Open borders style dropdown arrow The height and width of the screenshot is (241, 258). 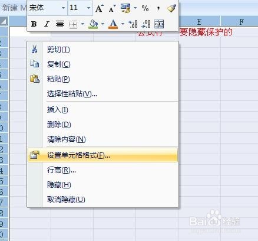pyautogui.click(x=82, y=24)
